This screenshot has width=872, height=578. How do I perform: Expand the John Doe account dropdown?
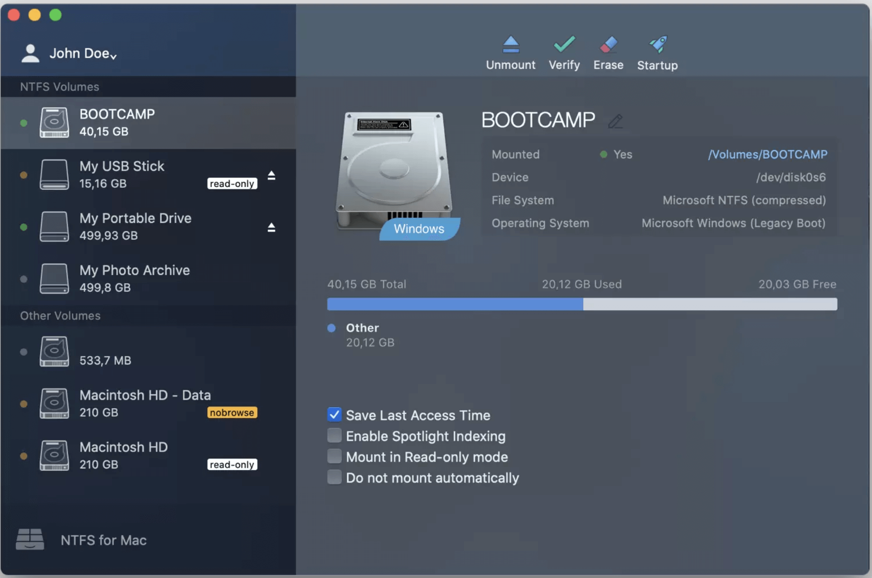tap(113, 55)
